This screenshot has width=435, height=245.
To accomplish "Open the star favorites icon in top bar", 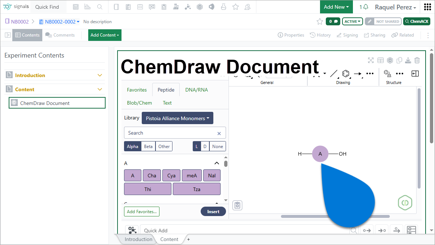I will pyautogui.click(x=235, y=7).
